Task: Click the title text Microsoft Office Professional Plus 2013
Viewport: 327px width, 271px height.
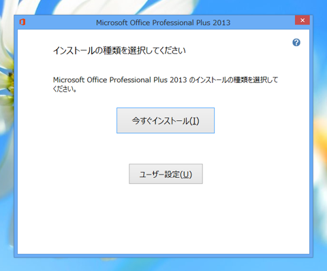Action: (x=163, y=22)
